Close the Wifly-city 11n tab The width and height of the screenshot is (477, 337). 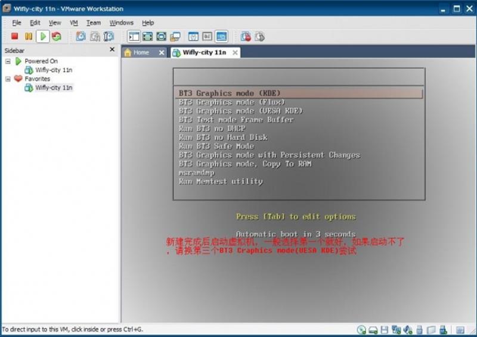pyautogui.click(x=235, y=52)
